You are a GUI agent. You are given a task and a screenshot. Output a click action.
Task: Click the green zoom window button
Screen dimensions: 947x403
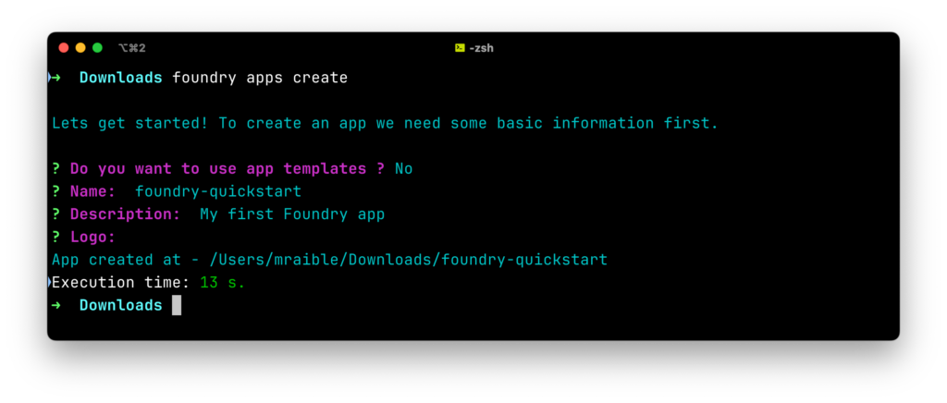point(97,48)
